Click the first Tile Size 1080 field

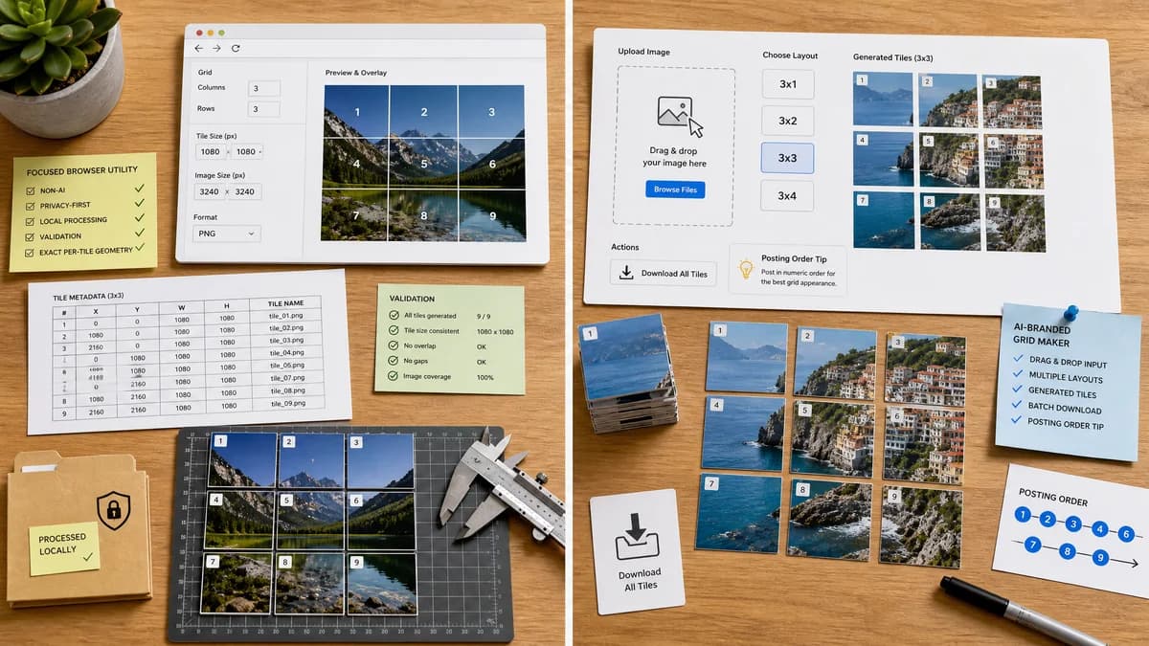point(211,152)
